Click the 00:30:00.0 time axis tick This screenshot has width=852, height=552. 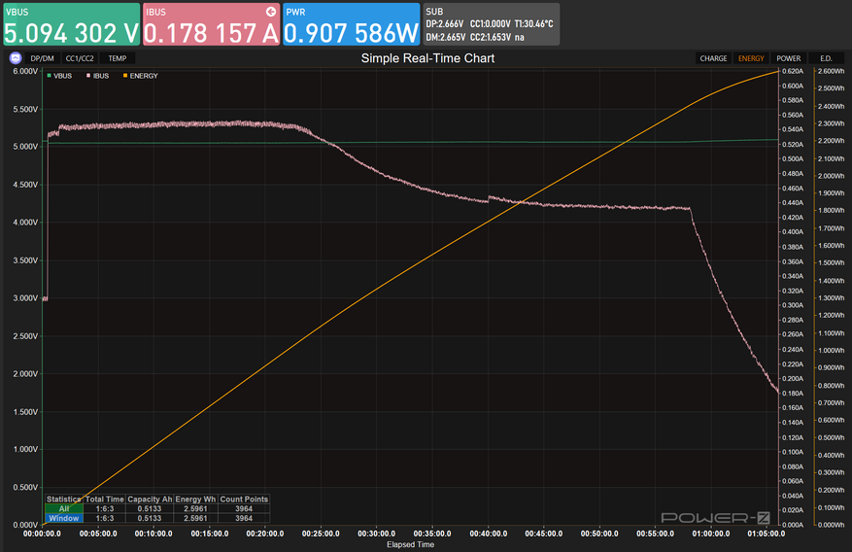point(377,534)
